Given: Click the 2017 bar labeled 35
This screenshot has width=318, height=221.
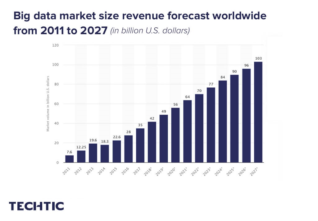Looking at the screenshot, I should point(140,145).
